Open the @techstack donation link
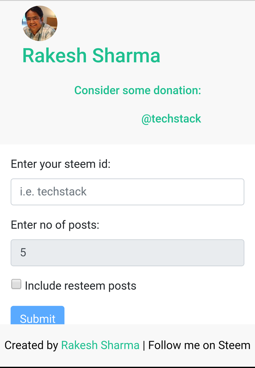 click(171, 119)
